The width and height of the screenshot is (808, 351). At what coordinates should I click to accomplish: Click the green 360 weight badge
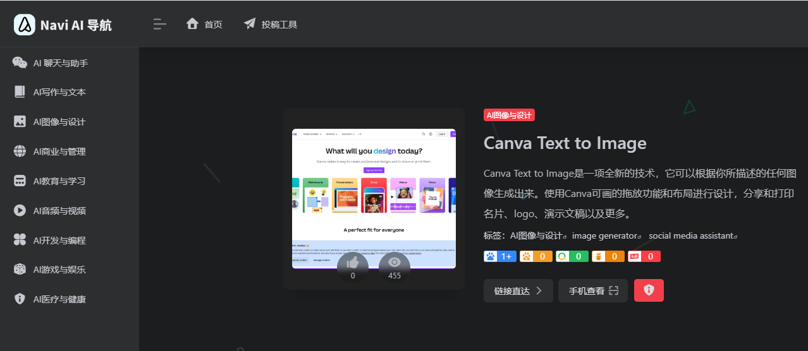(x=572, y=256)
